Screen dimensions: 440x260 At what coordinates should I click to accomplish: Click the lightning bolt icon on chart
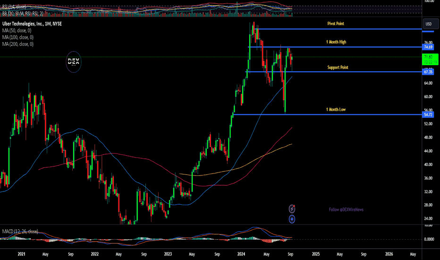point(292,209)
